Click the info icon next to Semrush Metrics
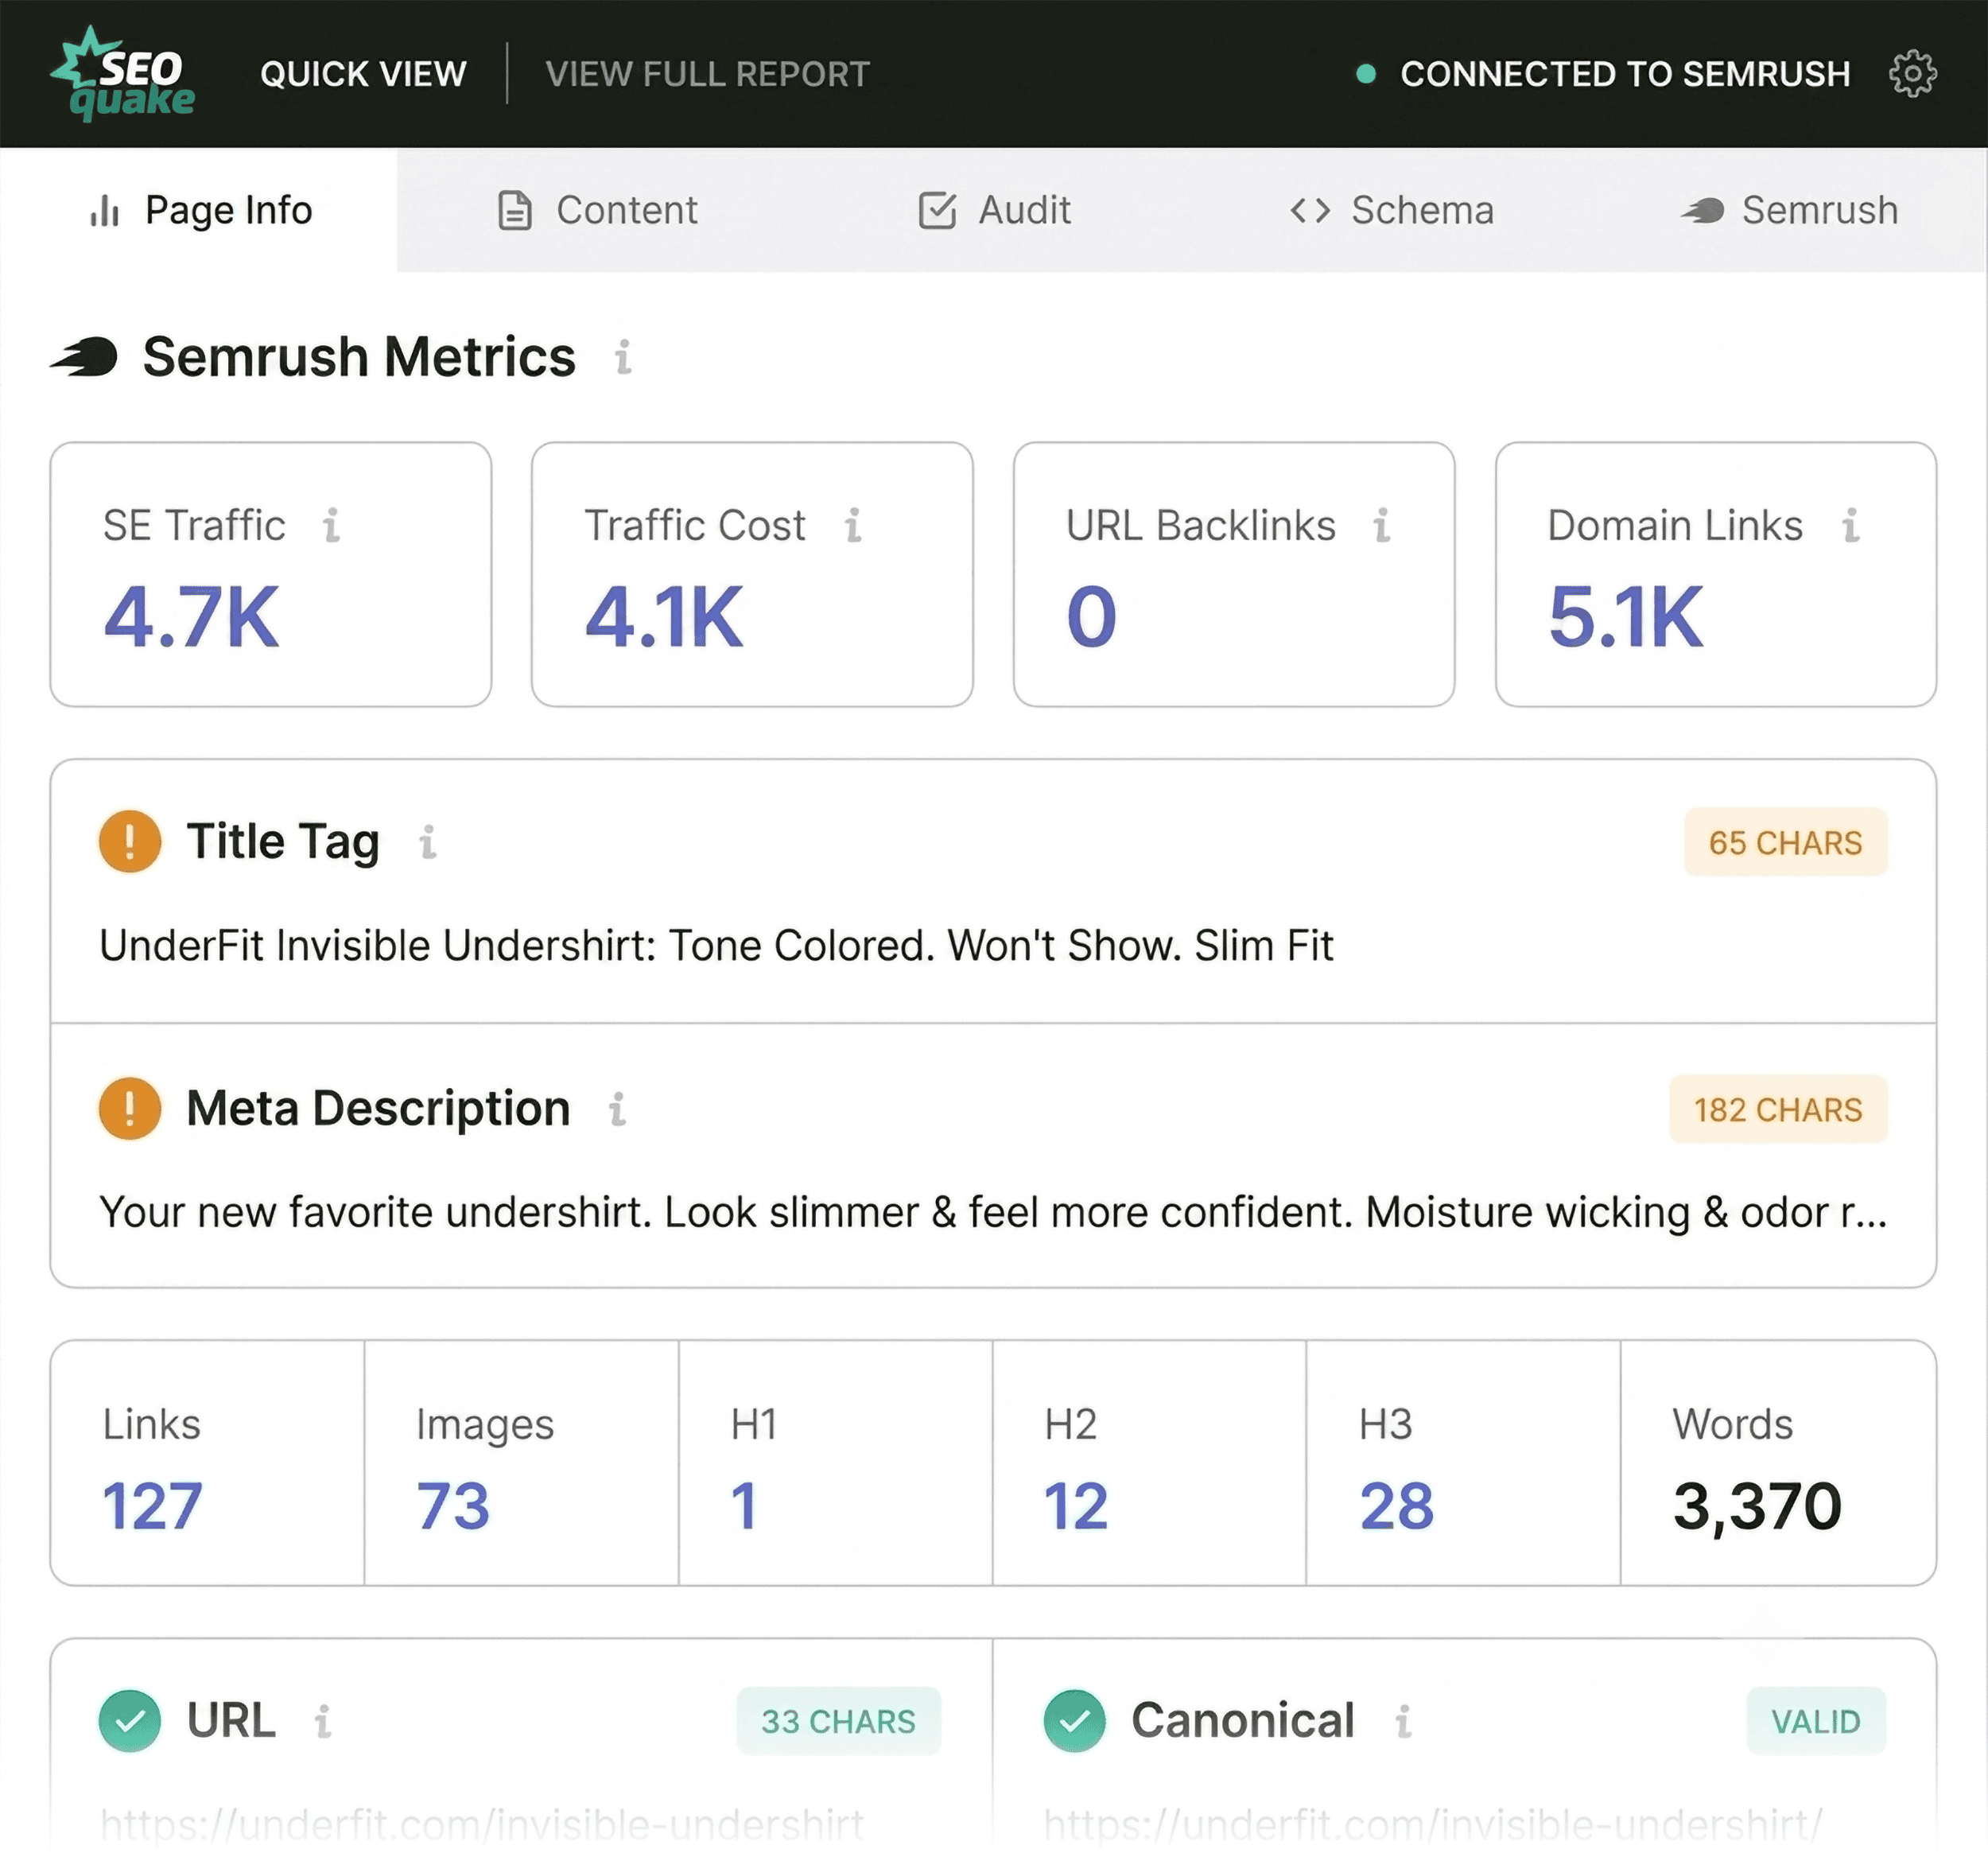1988x1861 pixels. 623,357
